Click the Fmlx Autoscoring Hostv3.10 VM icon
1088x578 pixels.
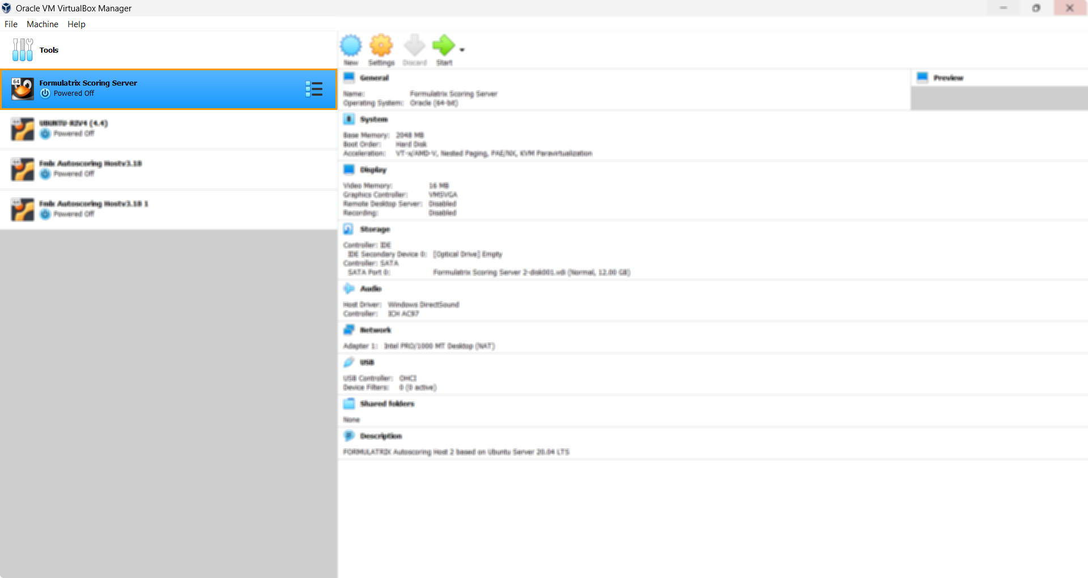coord(23,169)
